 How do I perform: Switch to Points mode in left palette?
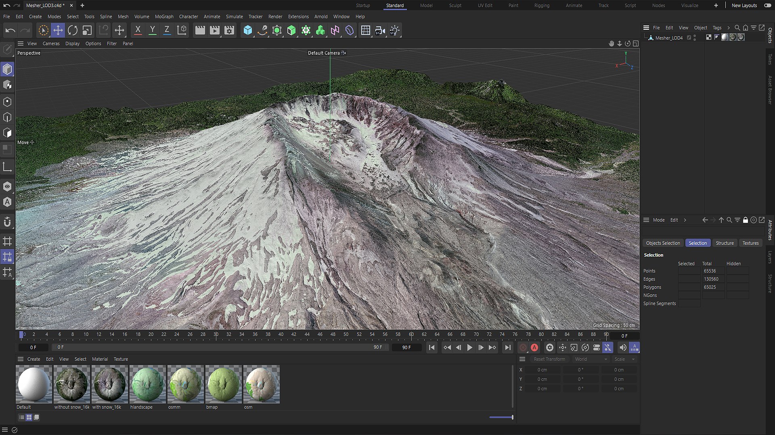(x=7, y=102)
